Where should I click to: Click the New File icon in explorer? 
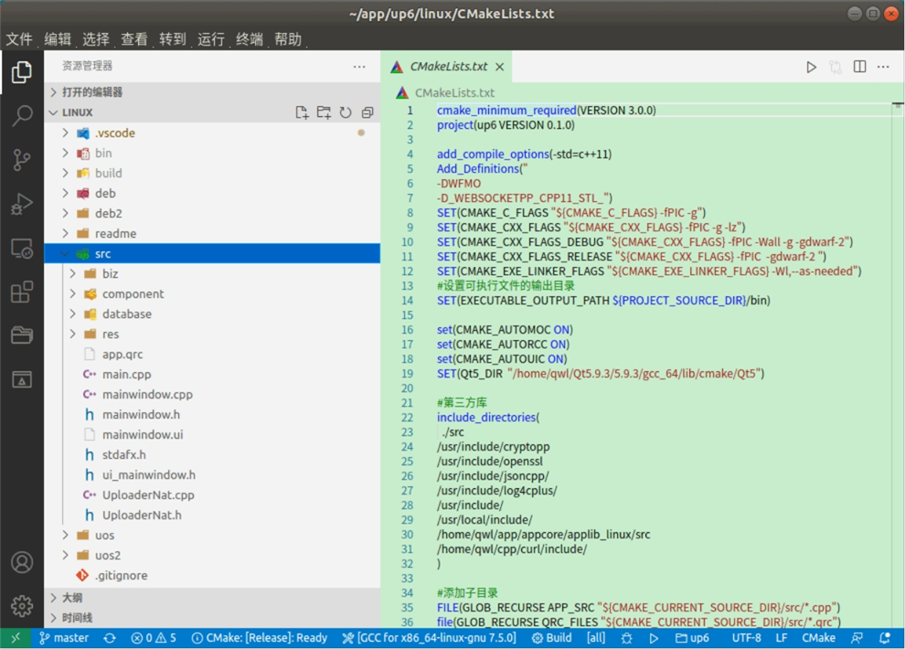[302, 112]
